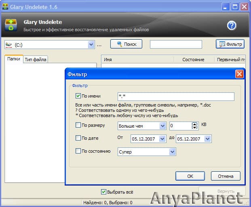The height and width of the screenshot is (207, 251).
Task: Decrease size value with the down spinner arrow
Action: coord(194,128)
